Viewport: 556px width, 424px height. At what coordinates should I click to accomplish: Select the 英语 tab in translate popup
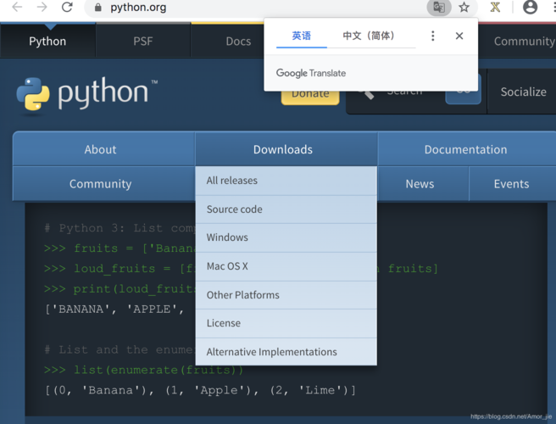[x=302, y=36]
